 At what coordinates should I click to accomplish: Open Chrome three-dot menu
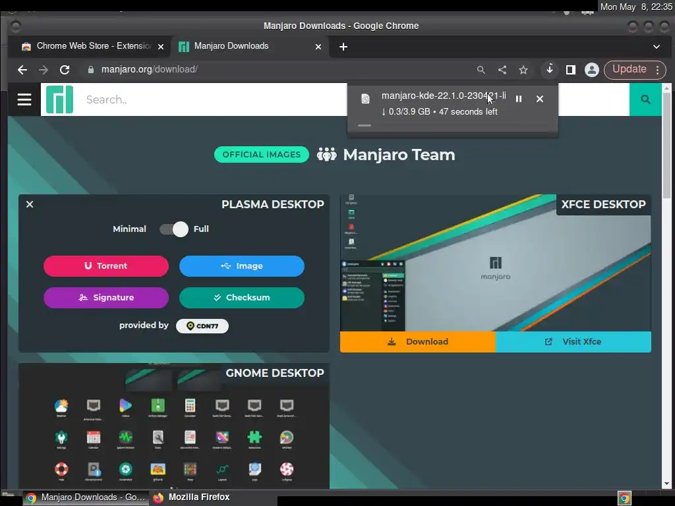pyautogui.click(x=657, y=70)
